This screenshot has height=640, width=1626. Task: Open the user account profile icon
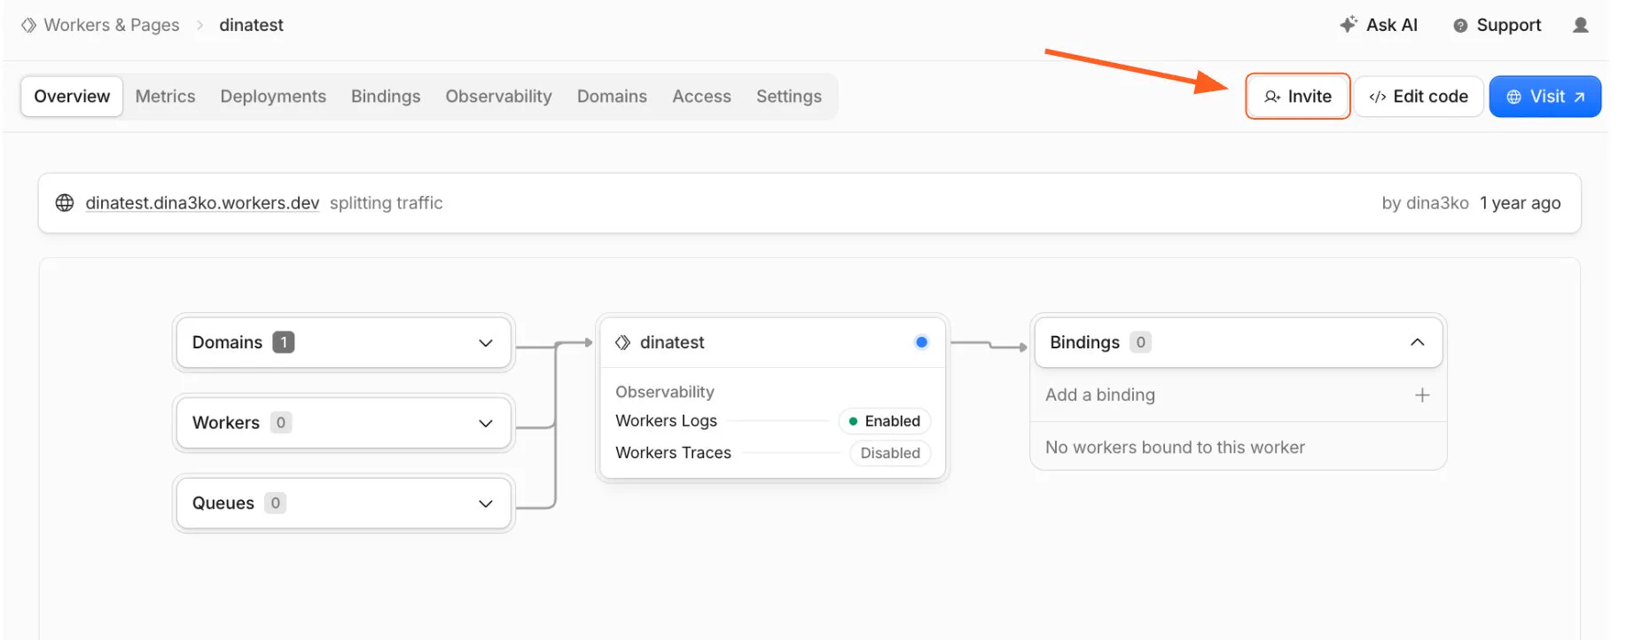point(1580,25)
